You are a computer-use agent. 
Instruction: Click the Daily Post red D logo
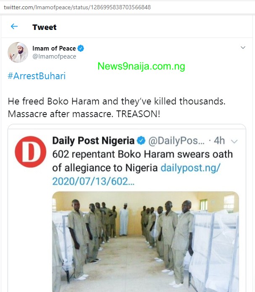coord(30,152)
